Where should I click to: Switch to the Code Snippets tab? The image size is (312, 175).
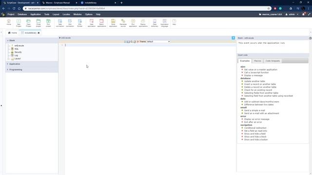pos(273,61)
